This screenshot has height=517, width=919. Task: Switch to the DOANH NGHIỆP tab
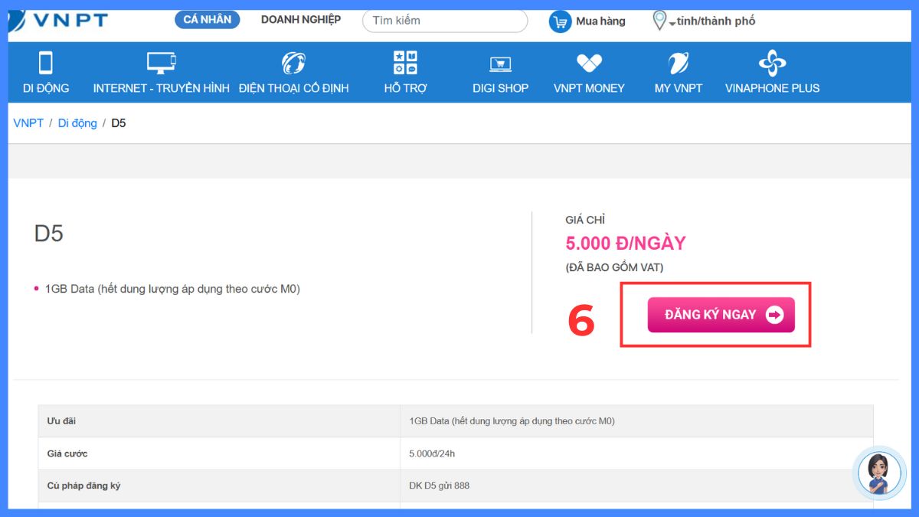pyautogui.click(x=300, y=20)
